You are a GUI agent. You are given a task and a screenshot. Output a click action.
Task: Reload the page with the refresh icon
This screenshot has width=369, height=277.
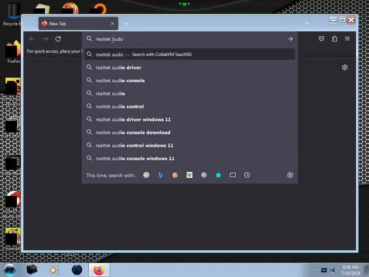[x=58, y=39]
